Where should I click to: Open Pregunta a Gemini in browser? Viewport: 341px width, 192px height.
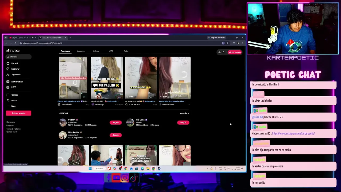click(x=217, y=38)
